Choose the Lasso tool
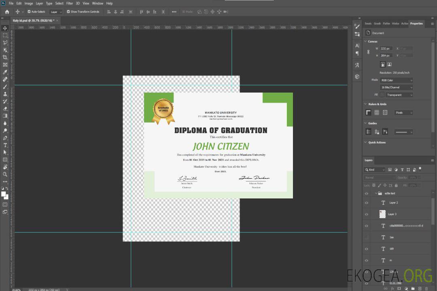This screenshot has height=291, width=437. point(5,42)
